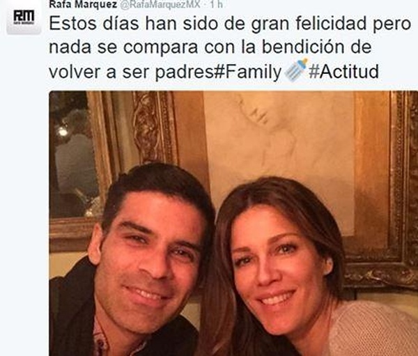Click the light reflection in the mirror
This screenshot has width=418, height=356.
[62, 131]
